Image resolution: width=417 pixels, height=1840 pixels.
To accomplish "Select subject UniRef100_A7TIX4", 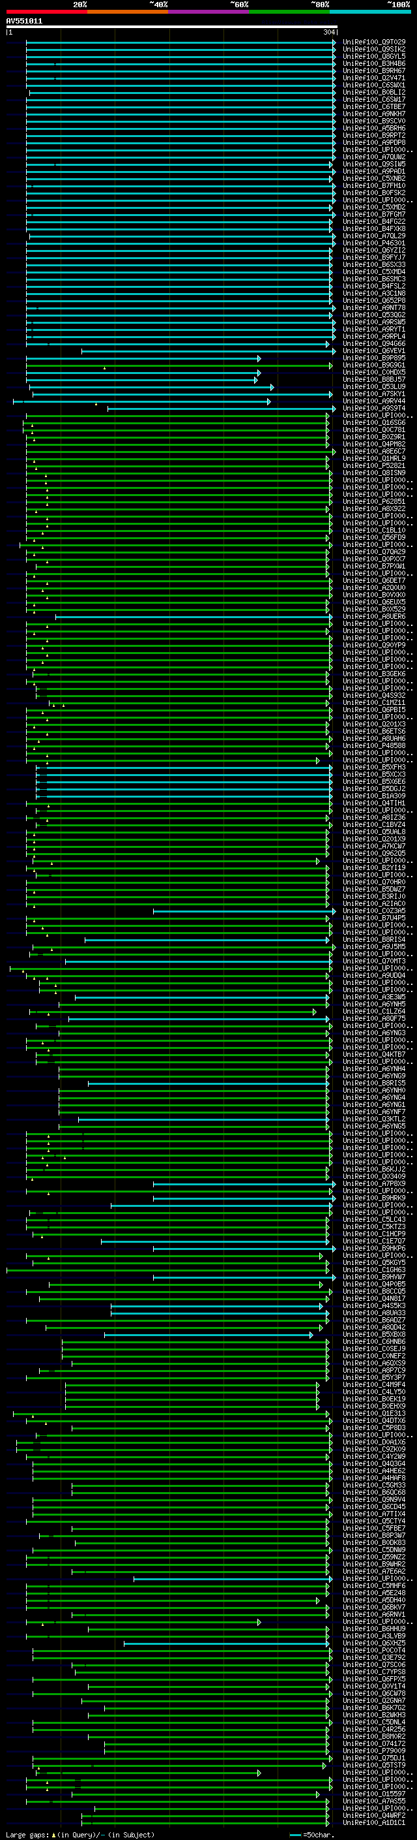I will pos(373,1514).
